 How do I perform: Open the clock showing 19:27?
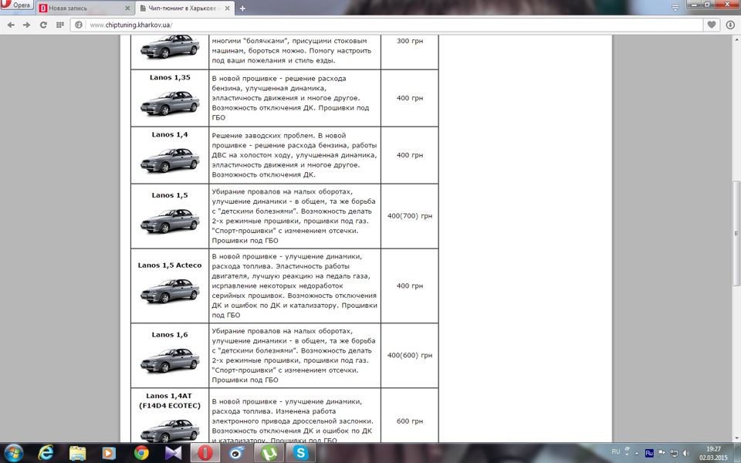(x=713, y=453)
